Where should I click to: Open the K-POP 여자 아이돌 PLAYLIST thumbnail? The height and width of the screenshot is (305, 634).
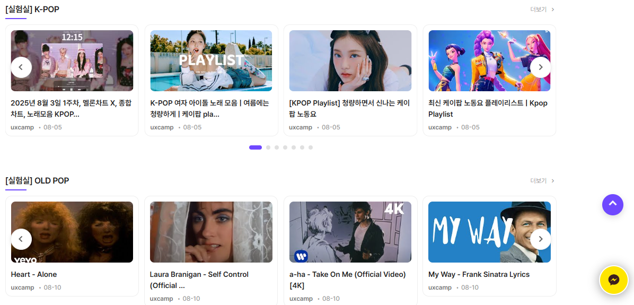(211, 60)
